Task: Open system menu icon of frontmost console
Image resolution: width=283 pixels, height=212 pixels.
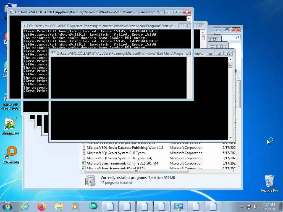Action: click(x=12, y=12)
